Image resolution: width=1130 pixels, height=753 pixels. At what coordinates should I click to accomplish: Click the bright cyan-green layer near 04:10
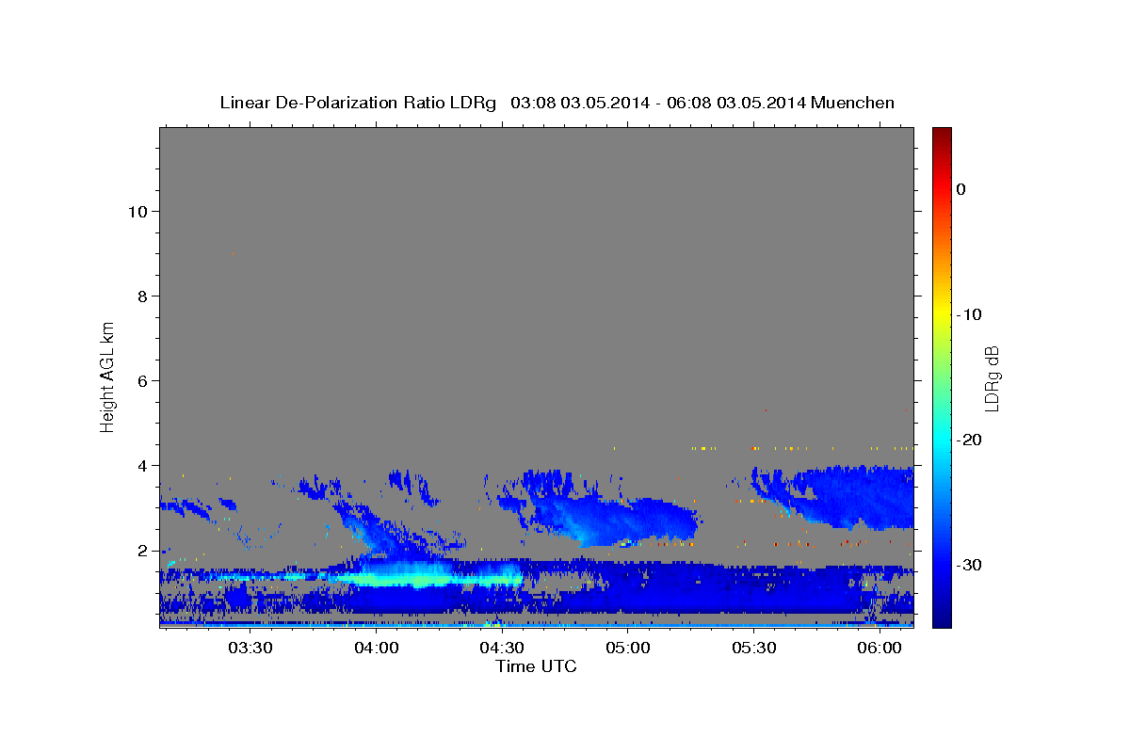coord(414,575)
